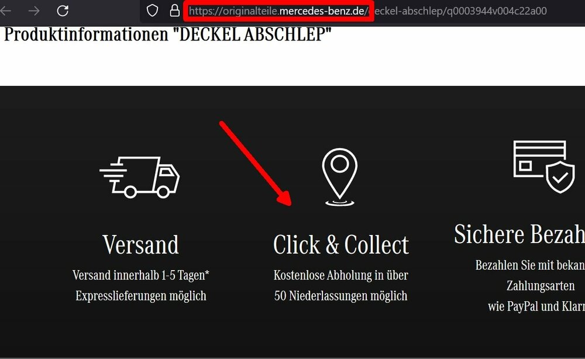This screenshot has width=585, height=359.
Task: Open the Click & Collect section
Action: [342, 244]
